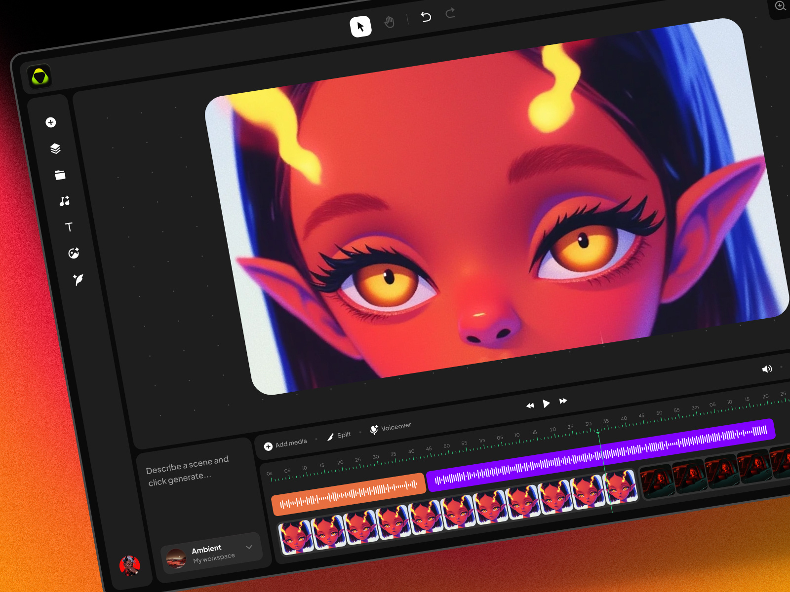
Task: Select the pointer cursor tool
Action: point(360,26)
